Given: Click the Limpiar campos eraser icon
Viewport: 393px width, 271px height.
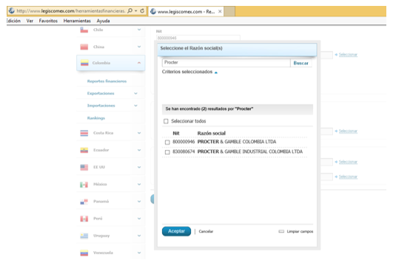Looking at the screenshot, I should tap(281, 231).
